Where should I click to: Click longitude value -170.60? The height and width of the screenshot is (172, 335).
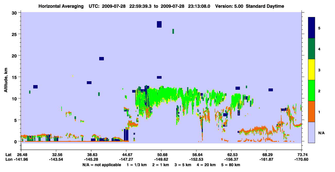coord(301,159)
